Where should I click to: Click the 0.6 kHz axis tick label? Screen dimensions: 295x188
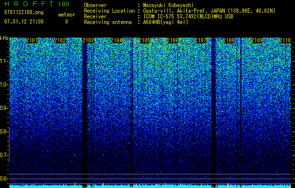(3, 179)
